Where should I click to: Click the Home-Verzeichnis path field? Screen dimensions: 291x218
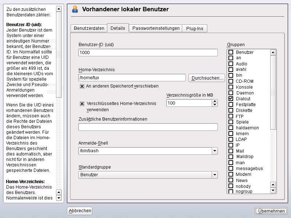[x=132, y=77]
